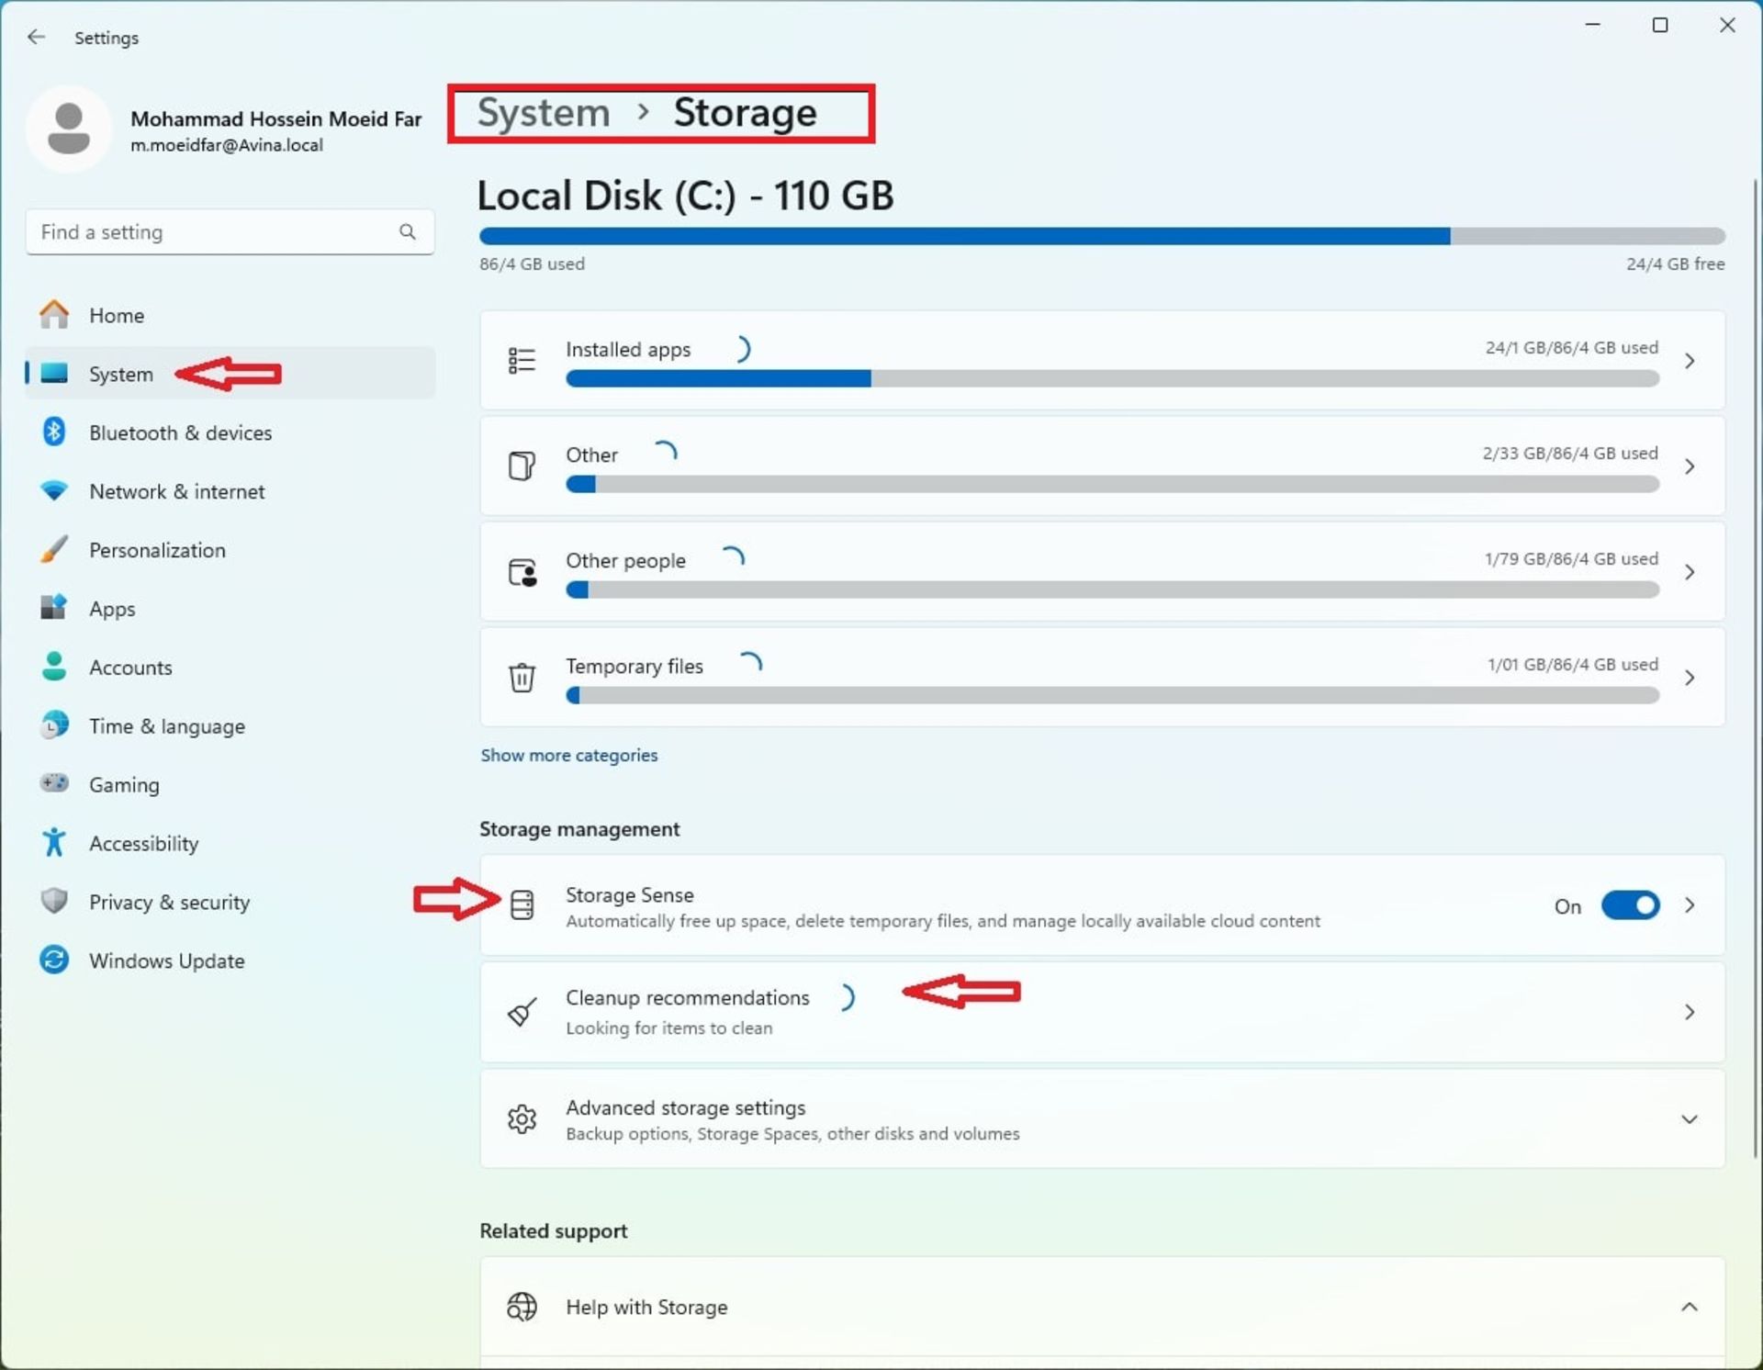Open Cleanup recommendations section
This screenshot has height=1370, width=1763.
tap(1100, 1011)
